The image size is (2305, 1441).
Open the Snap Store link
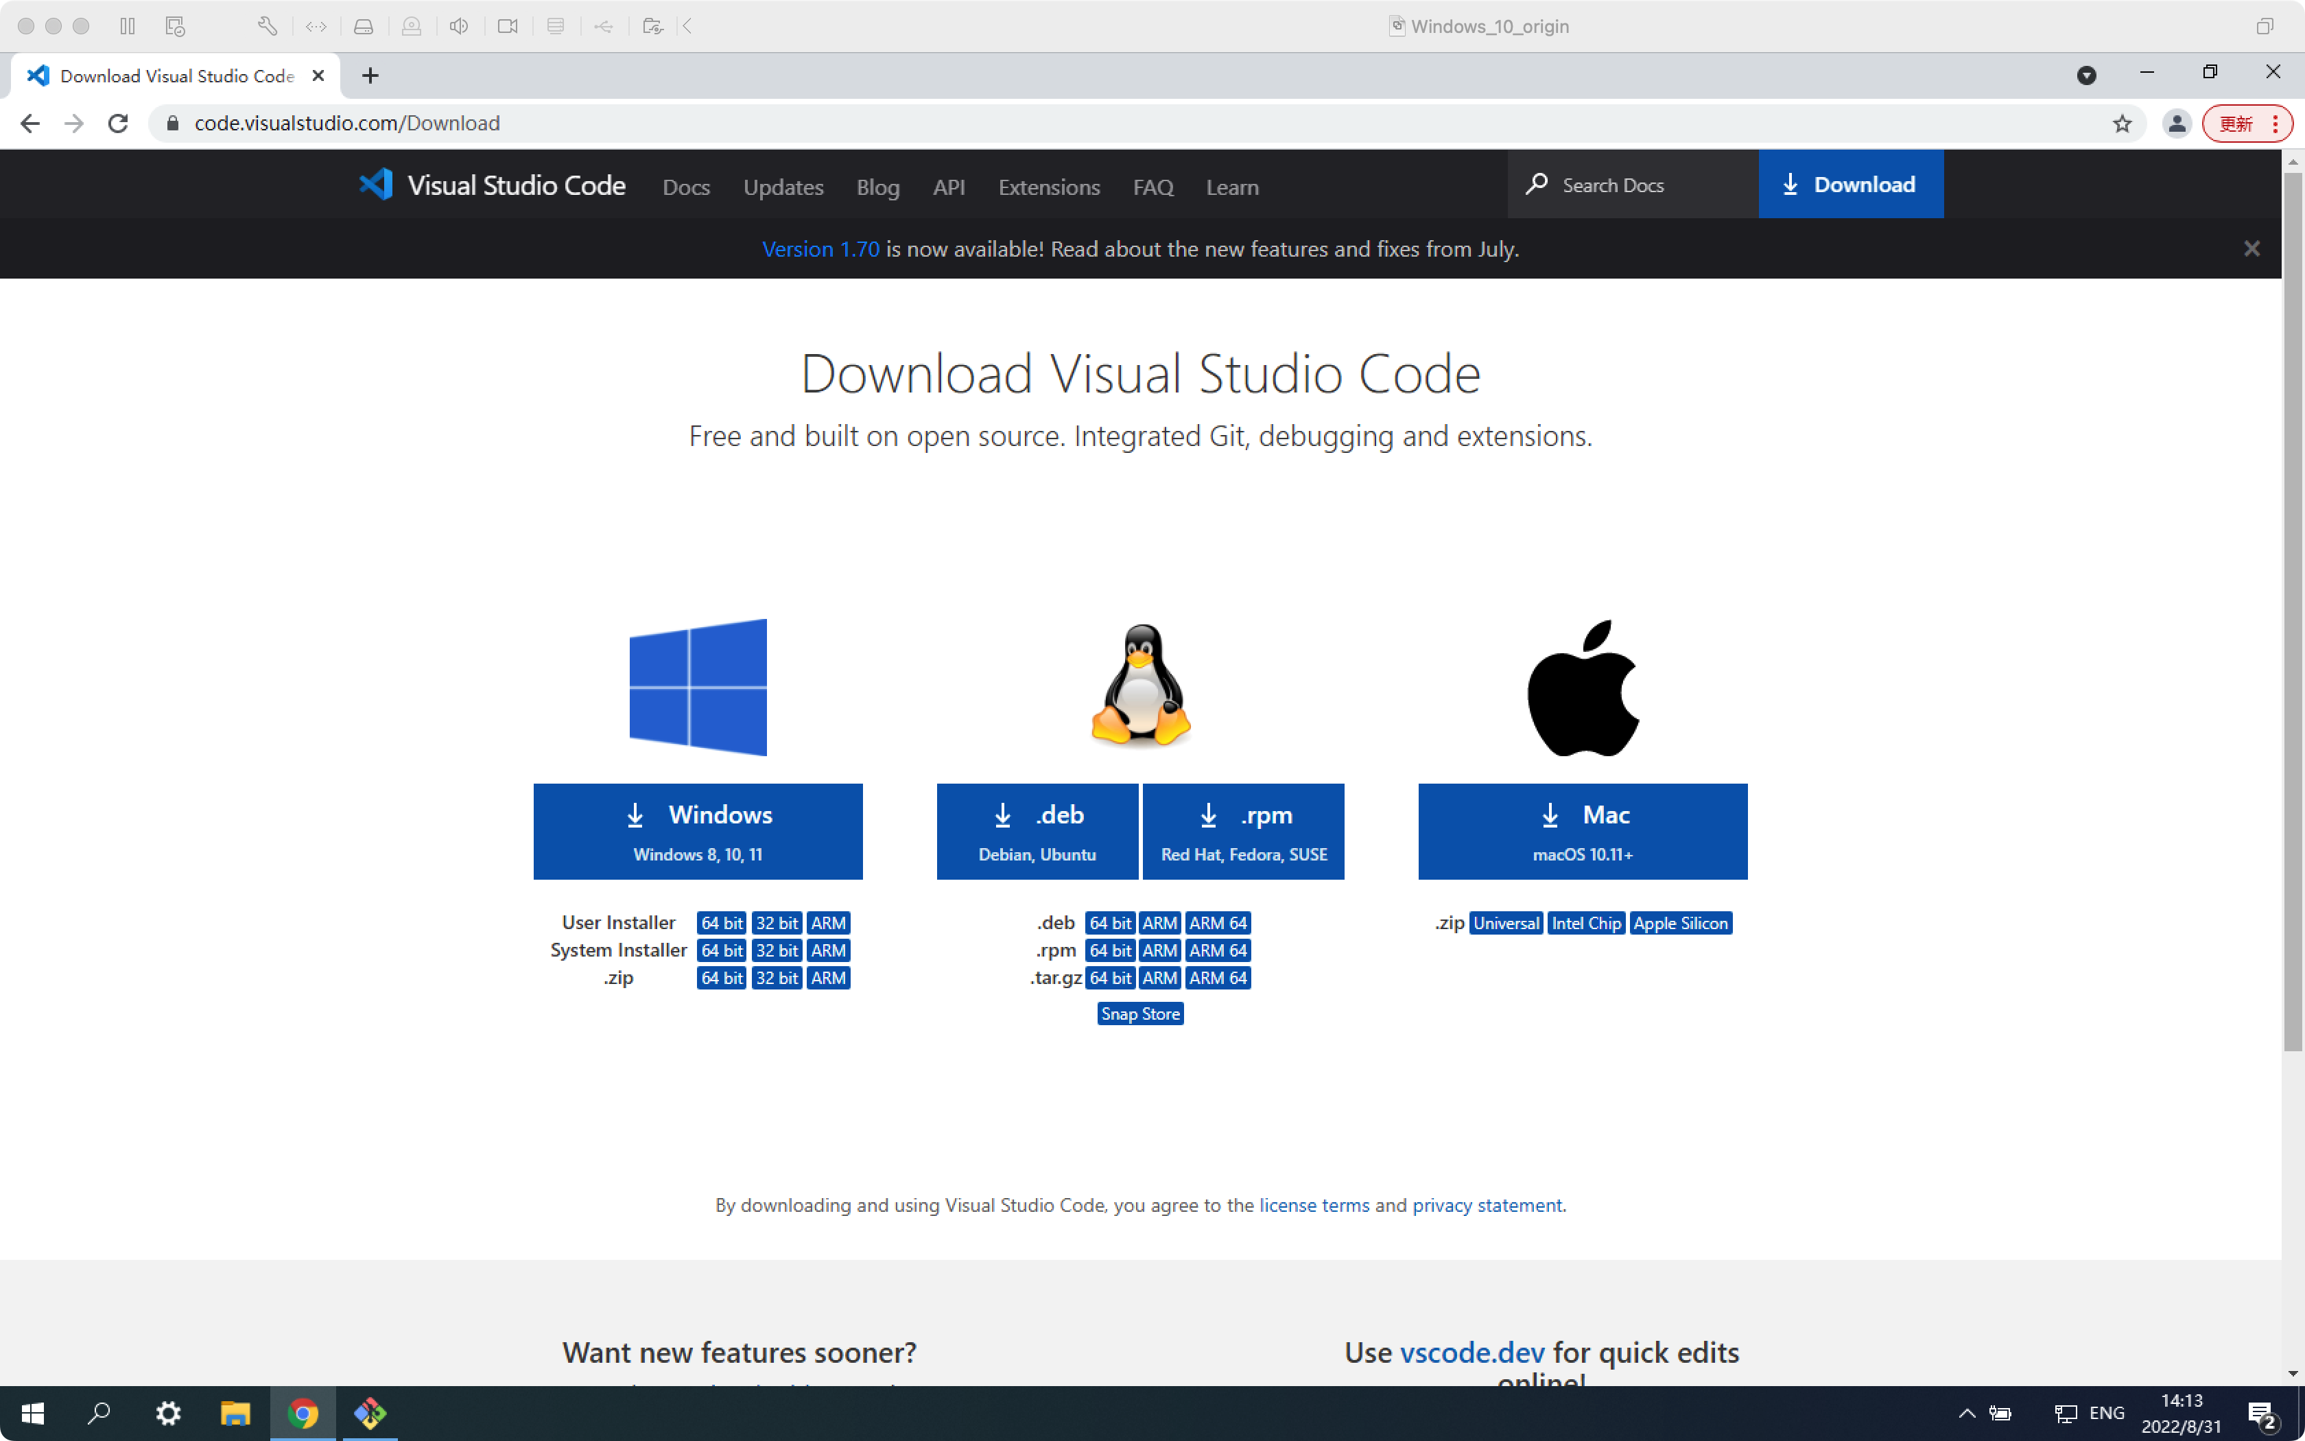pyautogui.click(x=1140, y=1014)
